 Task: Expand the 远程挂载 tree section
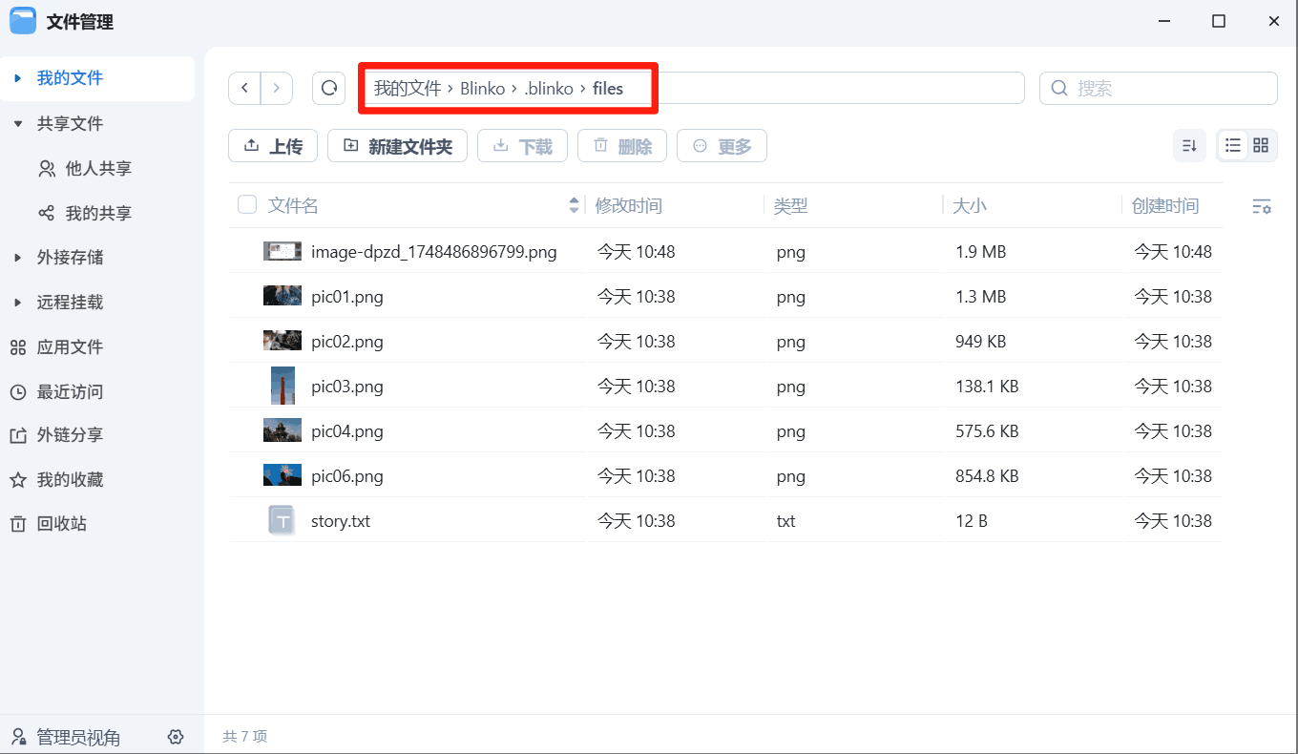(18, 303)
